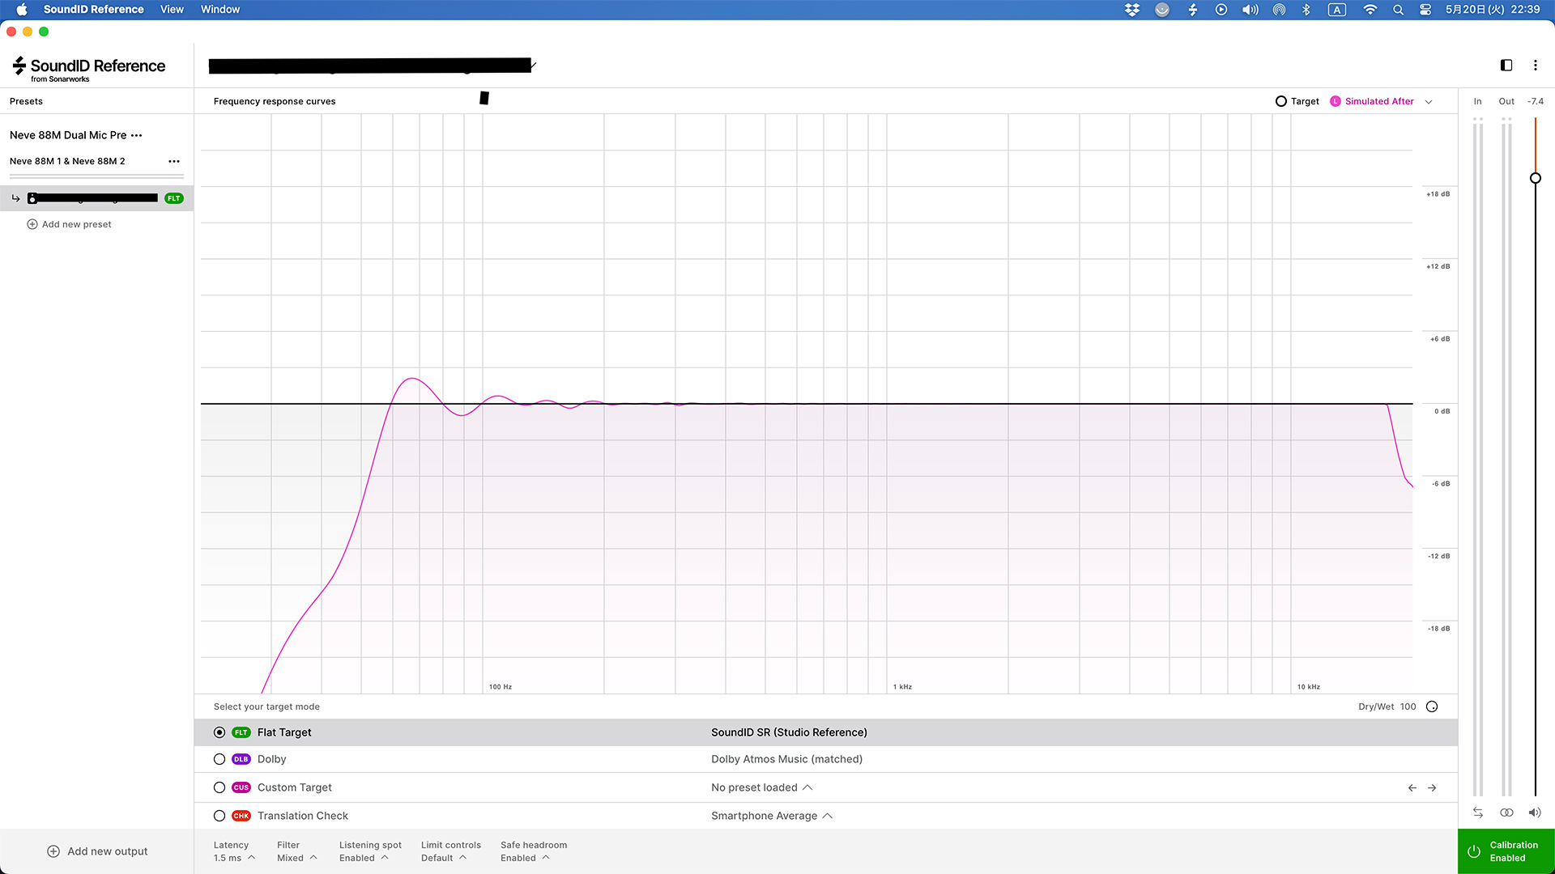The height and width of the screenshot is (874, 1555).
Task: Open Neve 88M 1 & Neve 88M 2 options
Action: tap(174, 161)
